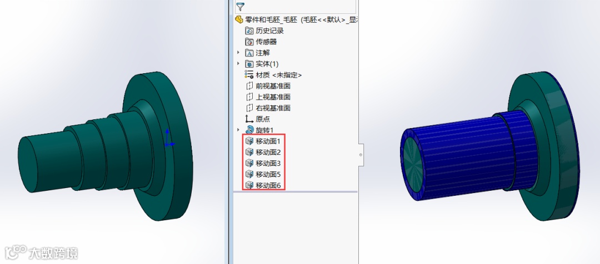
Task: Click the panel collapse handle on splitter
Action: point(361,155)
